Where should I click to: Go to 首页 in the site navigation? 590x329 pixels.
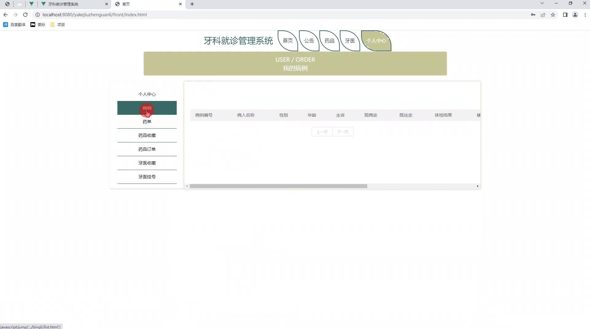(288, 41)
